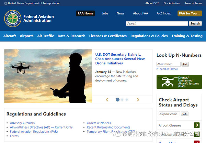Open About DOT link
Screen dimensions: 206x143
(152, 3)
